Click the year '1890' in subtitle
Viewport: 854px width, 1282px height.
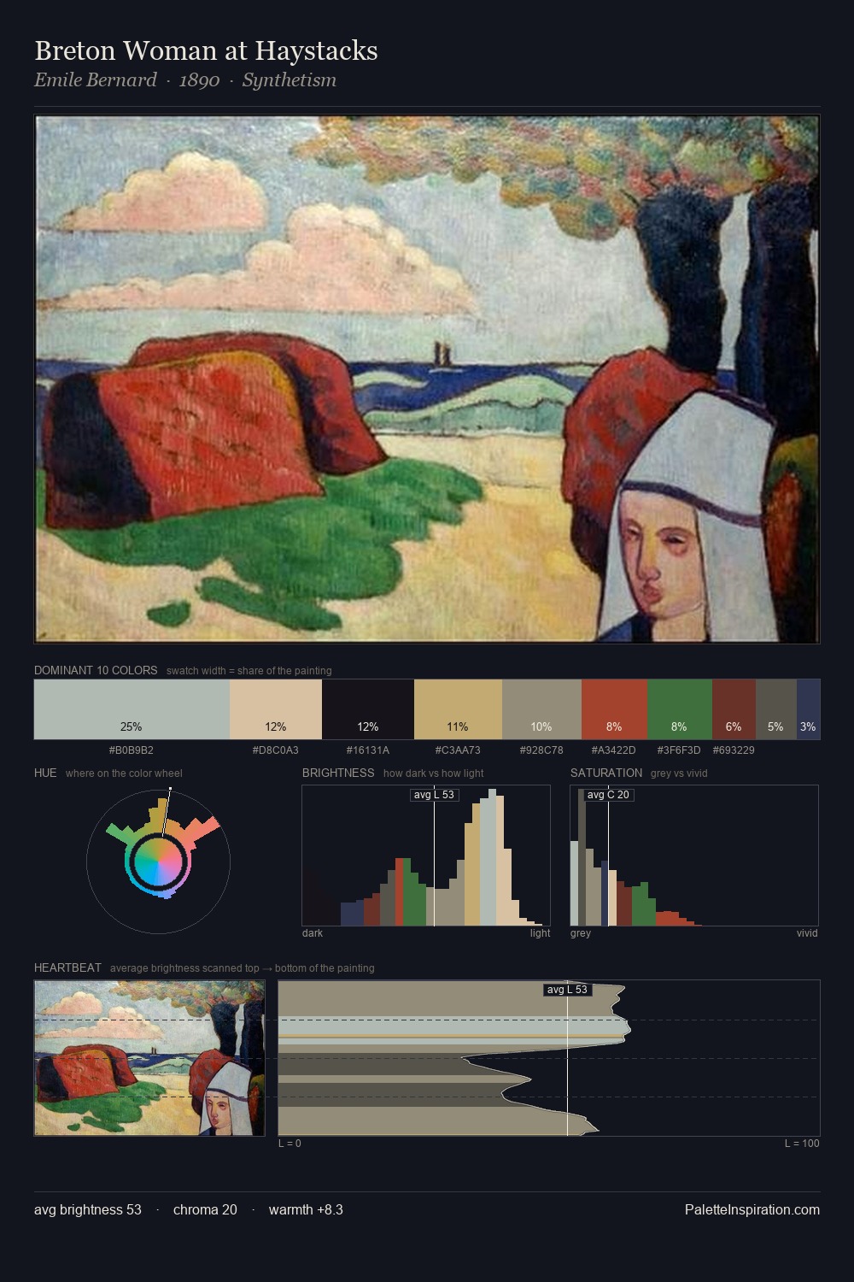(199, 80)
